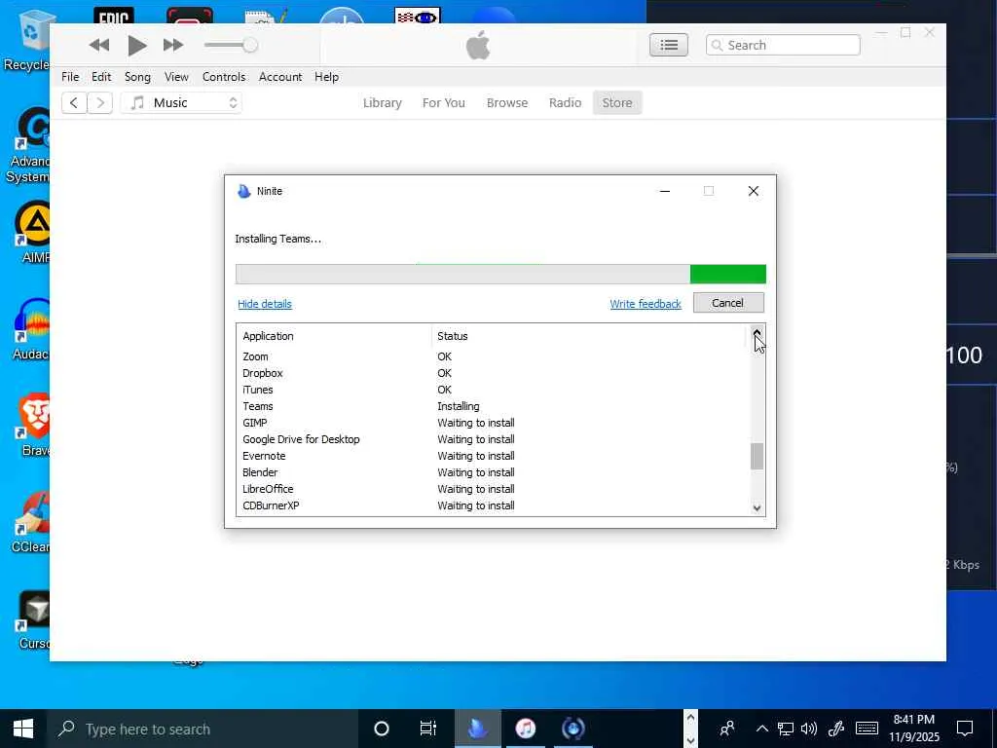The height and width of the screenshot is (748, 997).
Task: Open the touch keyboard tray icon
Action: [867, 729]
